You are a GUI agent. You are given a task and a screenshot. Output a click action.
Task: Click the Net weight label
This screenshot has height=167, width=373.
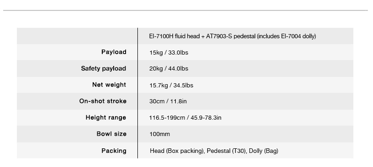click(109, 85)
